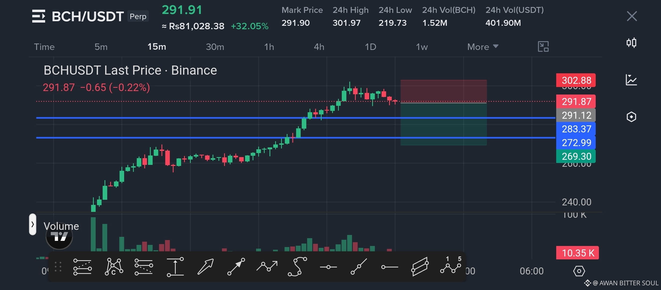Click the +32.05% change value
The width and height of the screenshot is (661, 290).
coord(250,26)
